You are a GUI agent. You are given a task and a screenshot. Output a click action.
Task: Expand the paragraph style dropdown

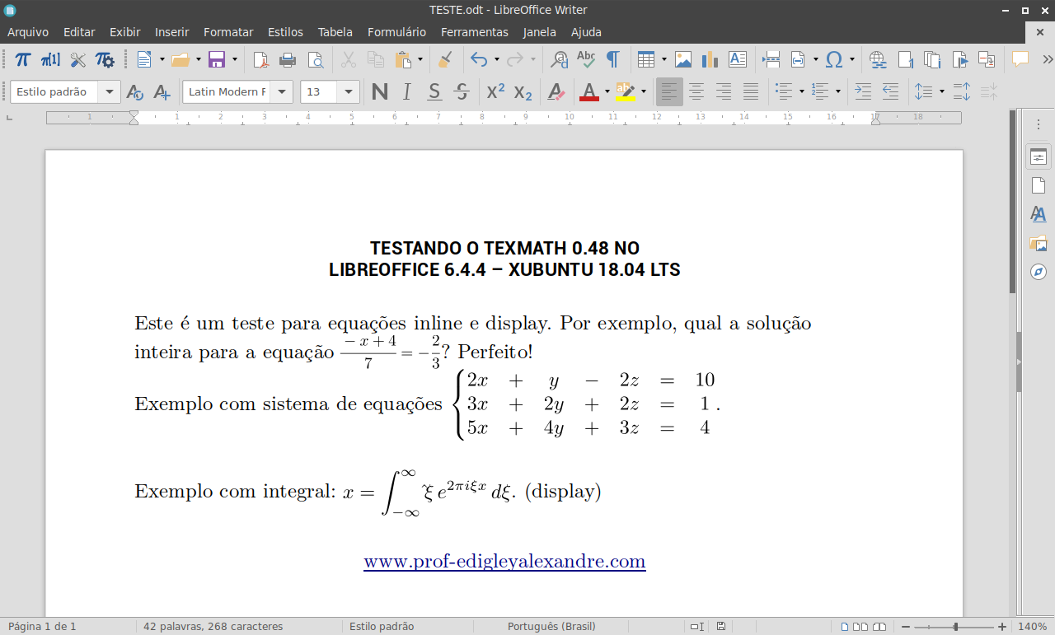click(x=110, y=91)
